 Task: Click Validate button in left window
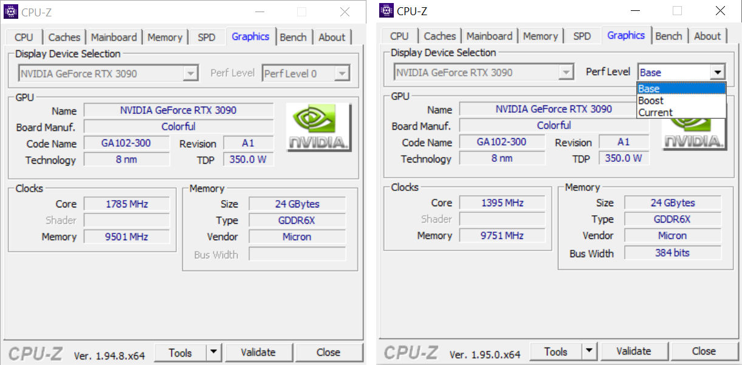[x=258, y=352]
